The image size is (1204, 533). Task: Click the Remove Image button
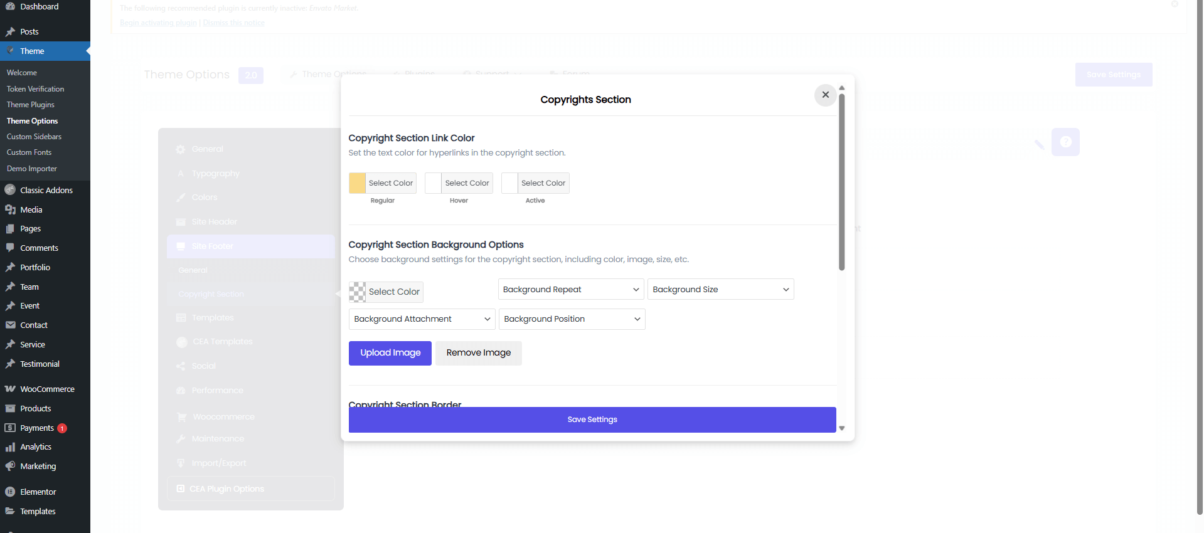[x=478, y=352]
